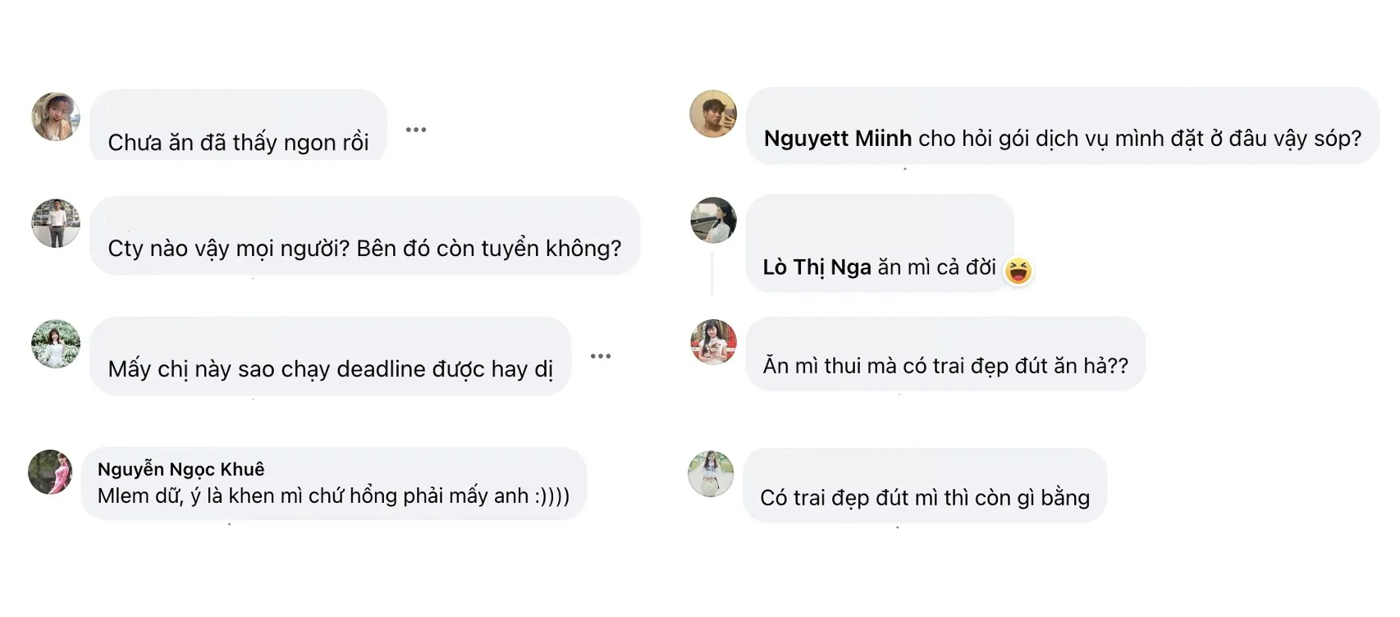Open avatar of the deadline comment author
This screenshot has width=1400, height=617.
coord(56,344)
